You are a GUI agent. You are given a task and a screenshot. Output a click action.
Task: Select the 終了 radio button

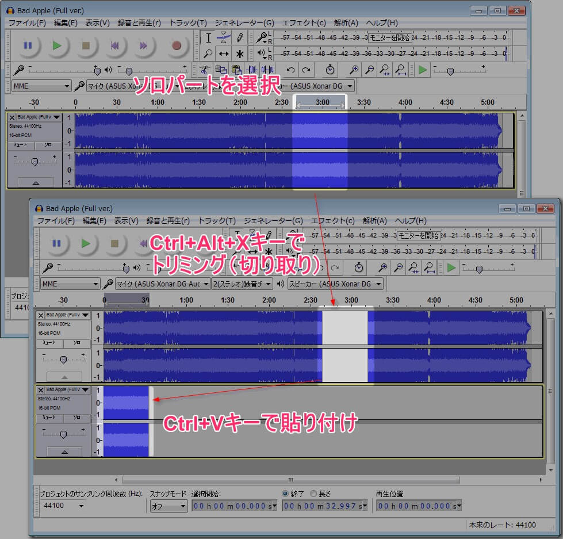(x=285, y=494)
